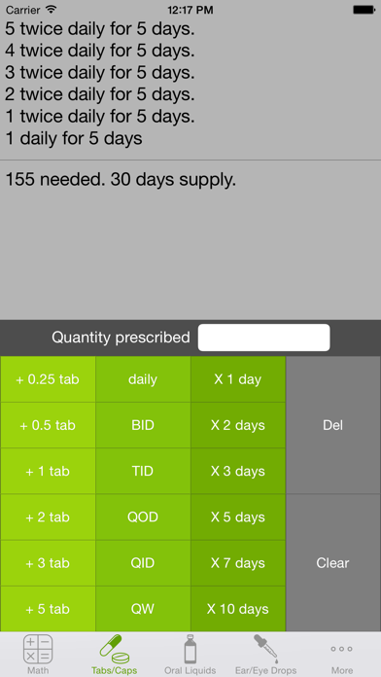Open the Ear/Eye Drops dropper tab
Image resolution: width=381 pixels, height=677 pixels.
265,654
